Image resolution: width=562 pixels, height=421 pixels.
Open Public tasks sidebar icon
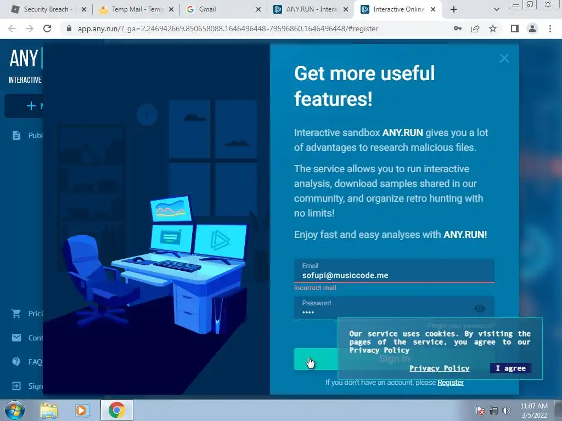point(16,135)
